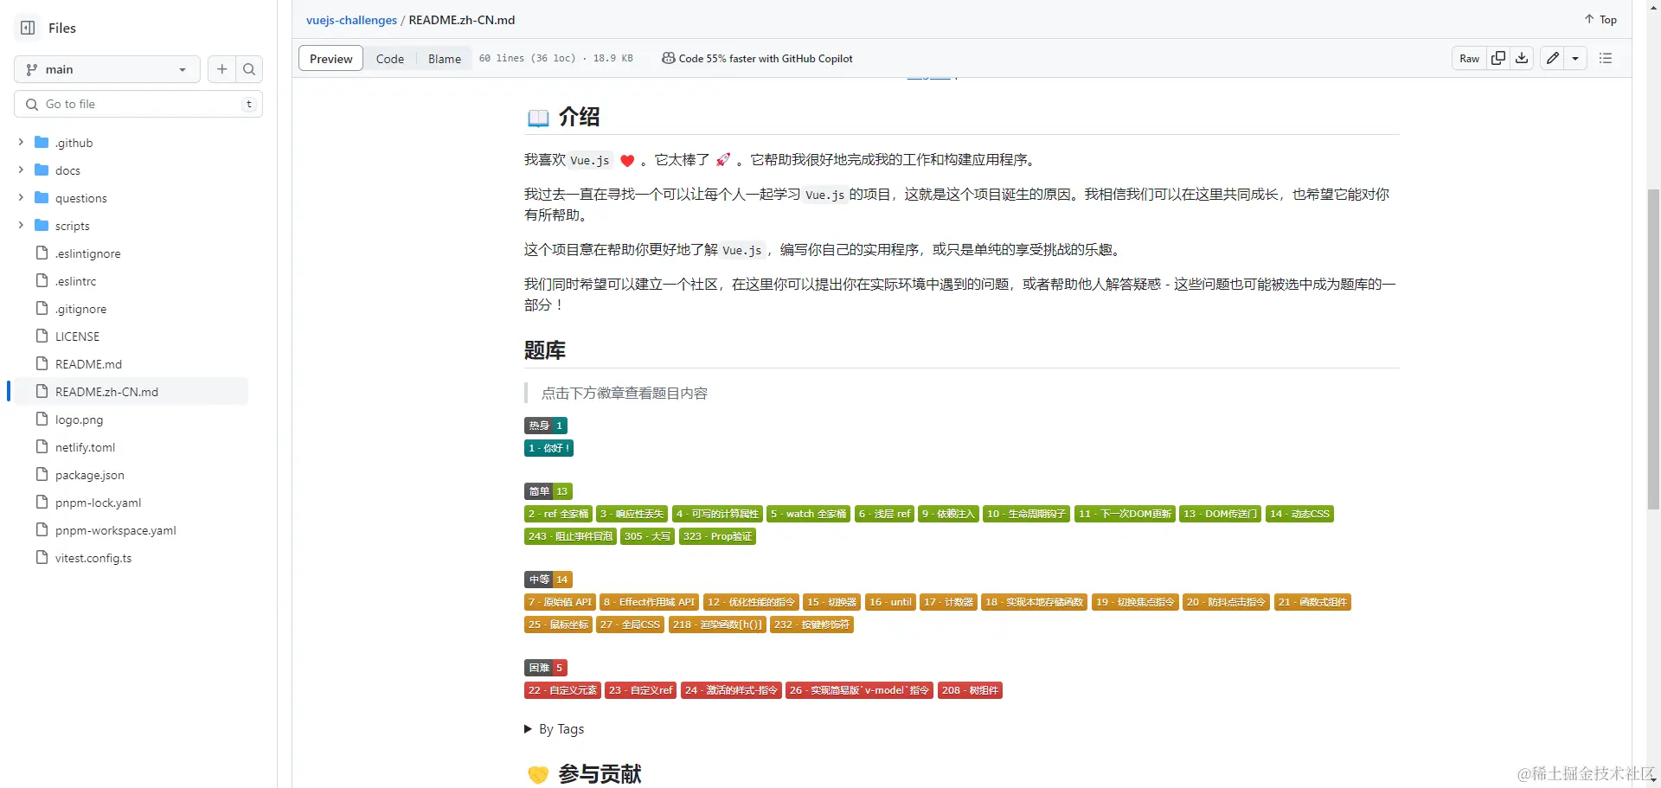This screenshot has height=788, width=1661.
Task: Open challenge badge '17 - 计数器'
Action: pos(948,602)
